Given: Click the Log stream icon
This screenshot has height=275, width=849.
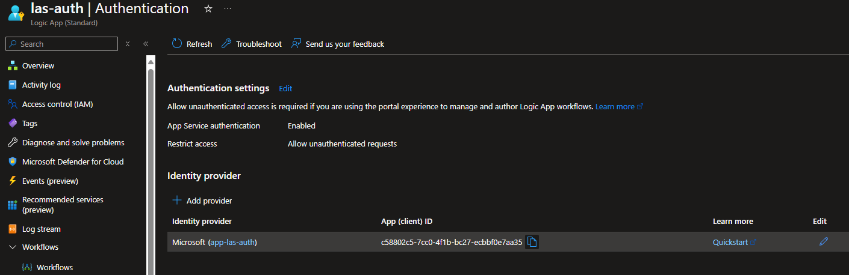Looking at the screenshot, I should (13, 229).
